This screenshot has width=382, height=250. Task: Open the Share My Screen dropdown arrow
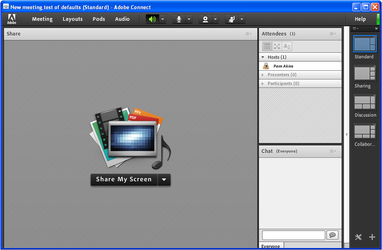click(x=164, y=180)
